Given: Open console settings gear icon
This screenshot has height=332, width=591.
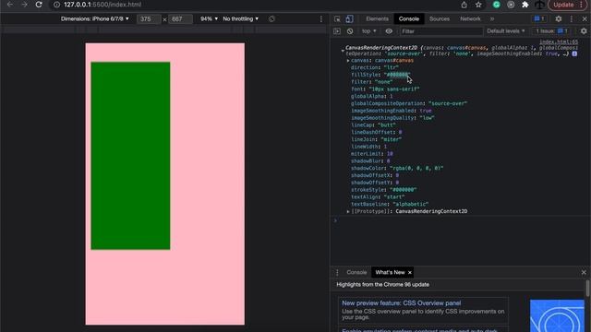Looking at the screenshot, I should click(x=584, y=31).
